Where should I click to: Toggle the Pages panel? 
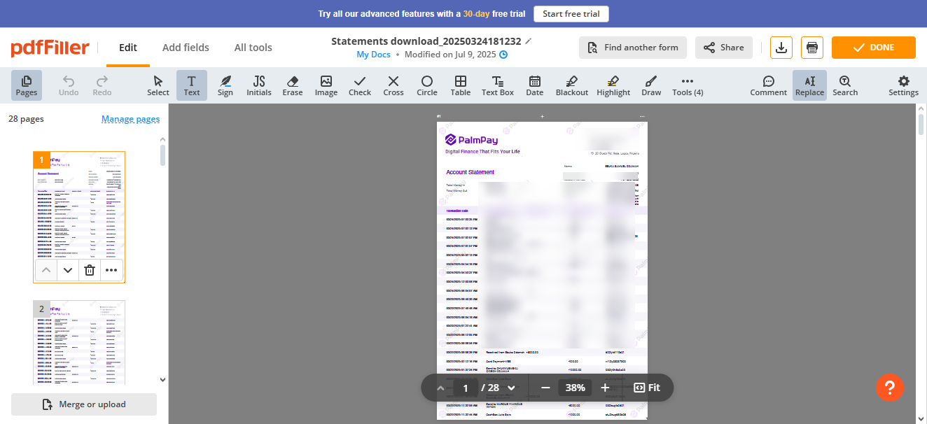[x=27, y=85]
